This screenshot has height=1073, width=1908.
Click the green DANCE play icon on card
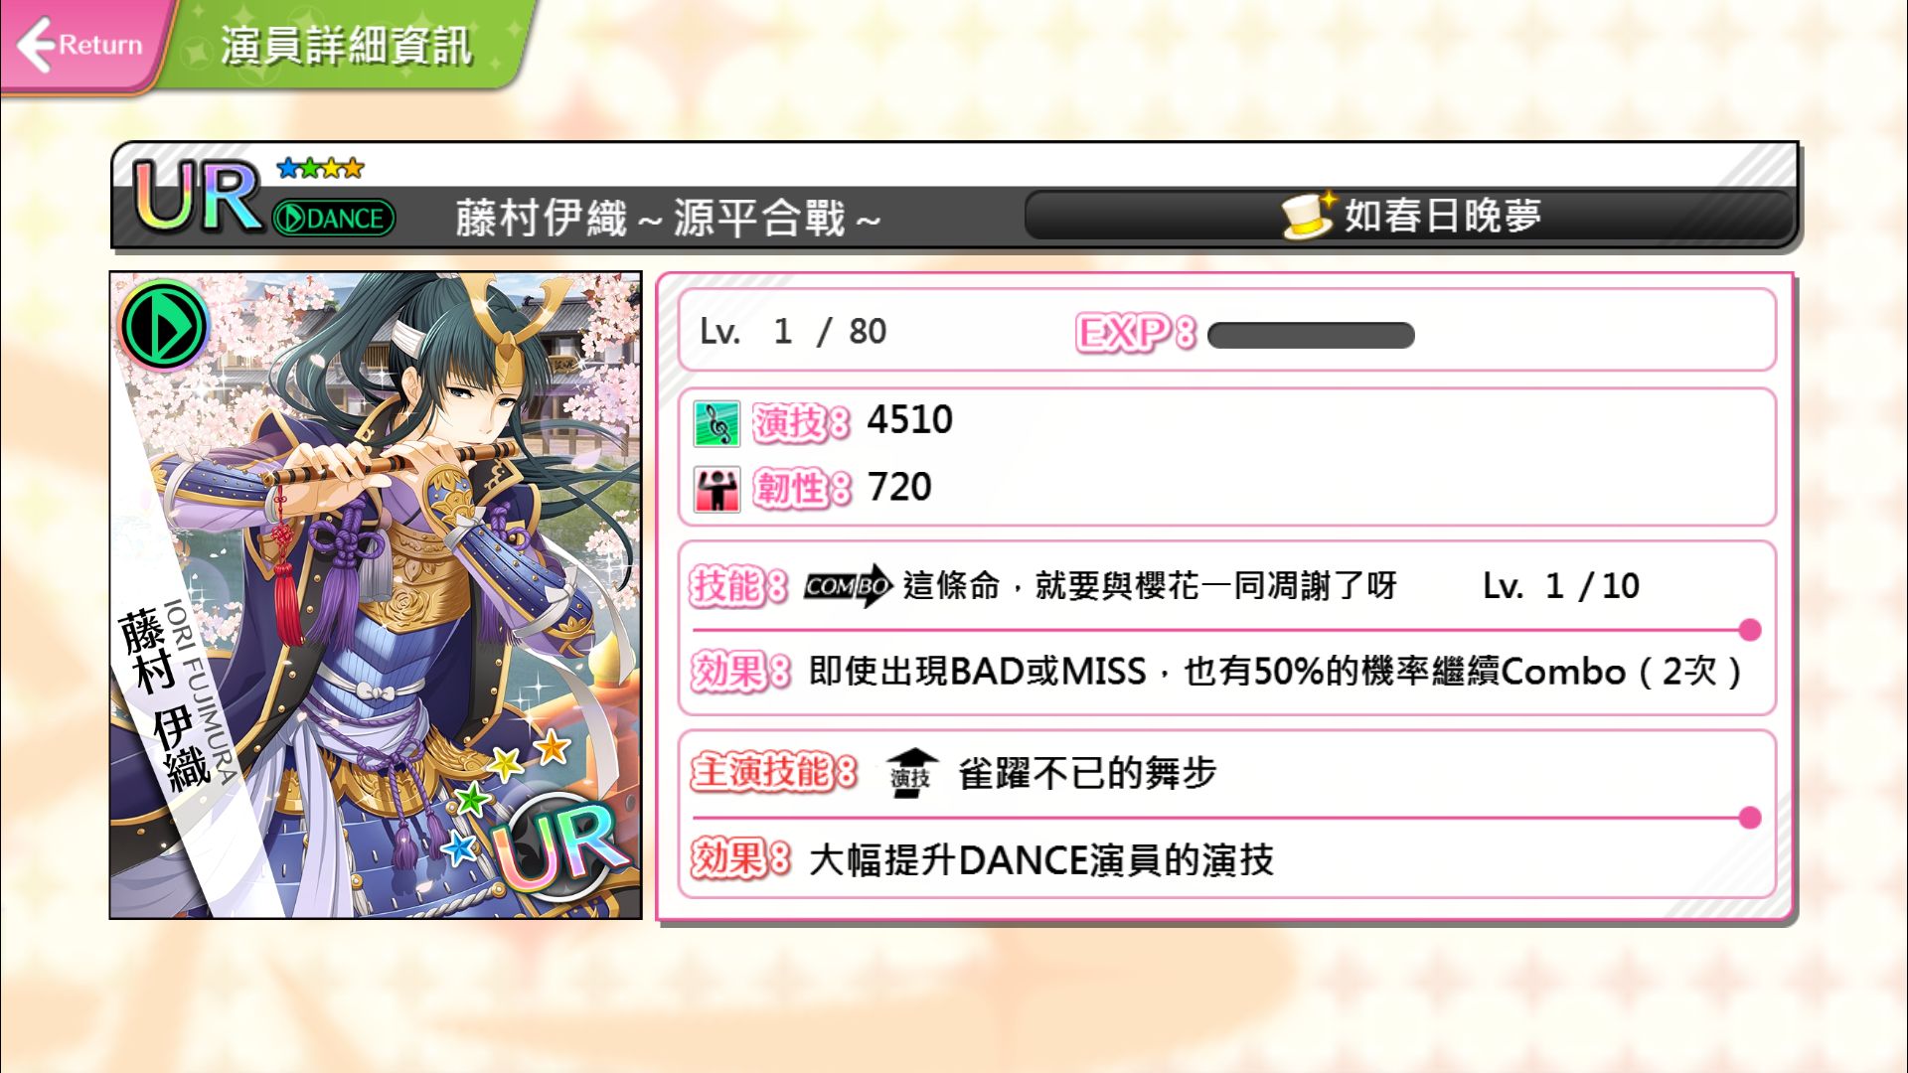pyautogui.click(x=163, y=326)
